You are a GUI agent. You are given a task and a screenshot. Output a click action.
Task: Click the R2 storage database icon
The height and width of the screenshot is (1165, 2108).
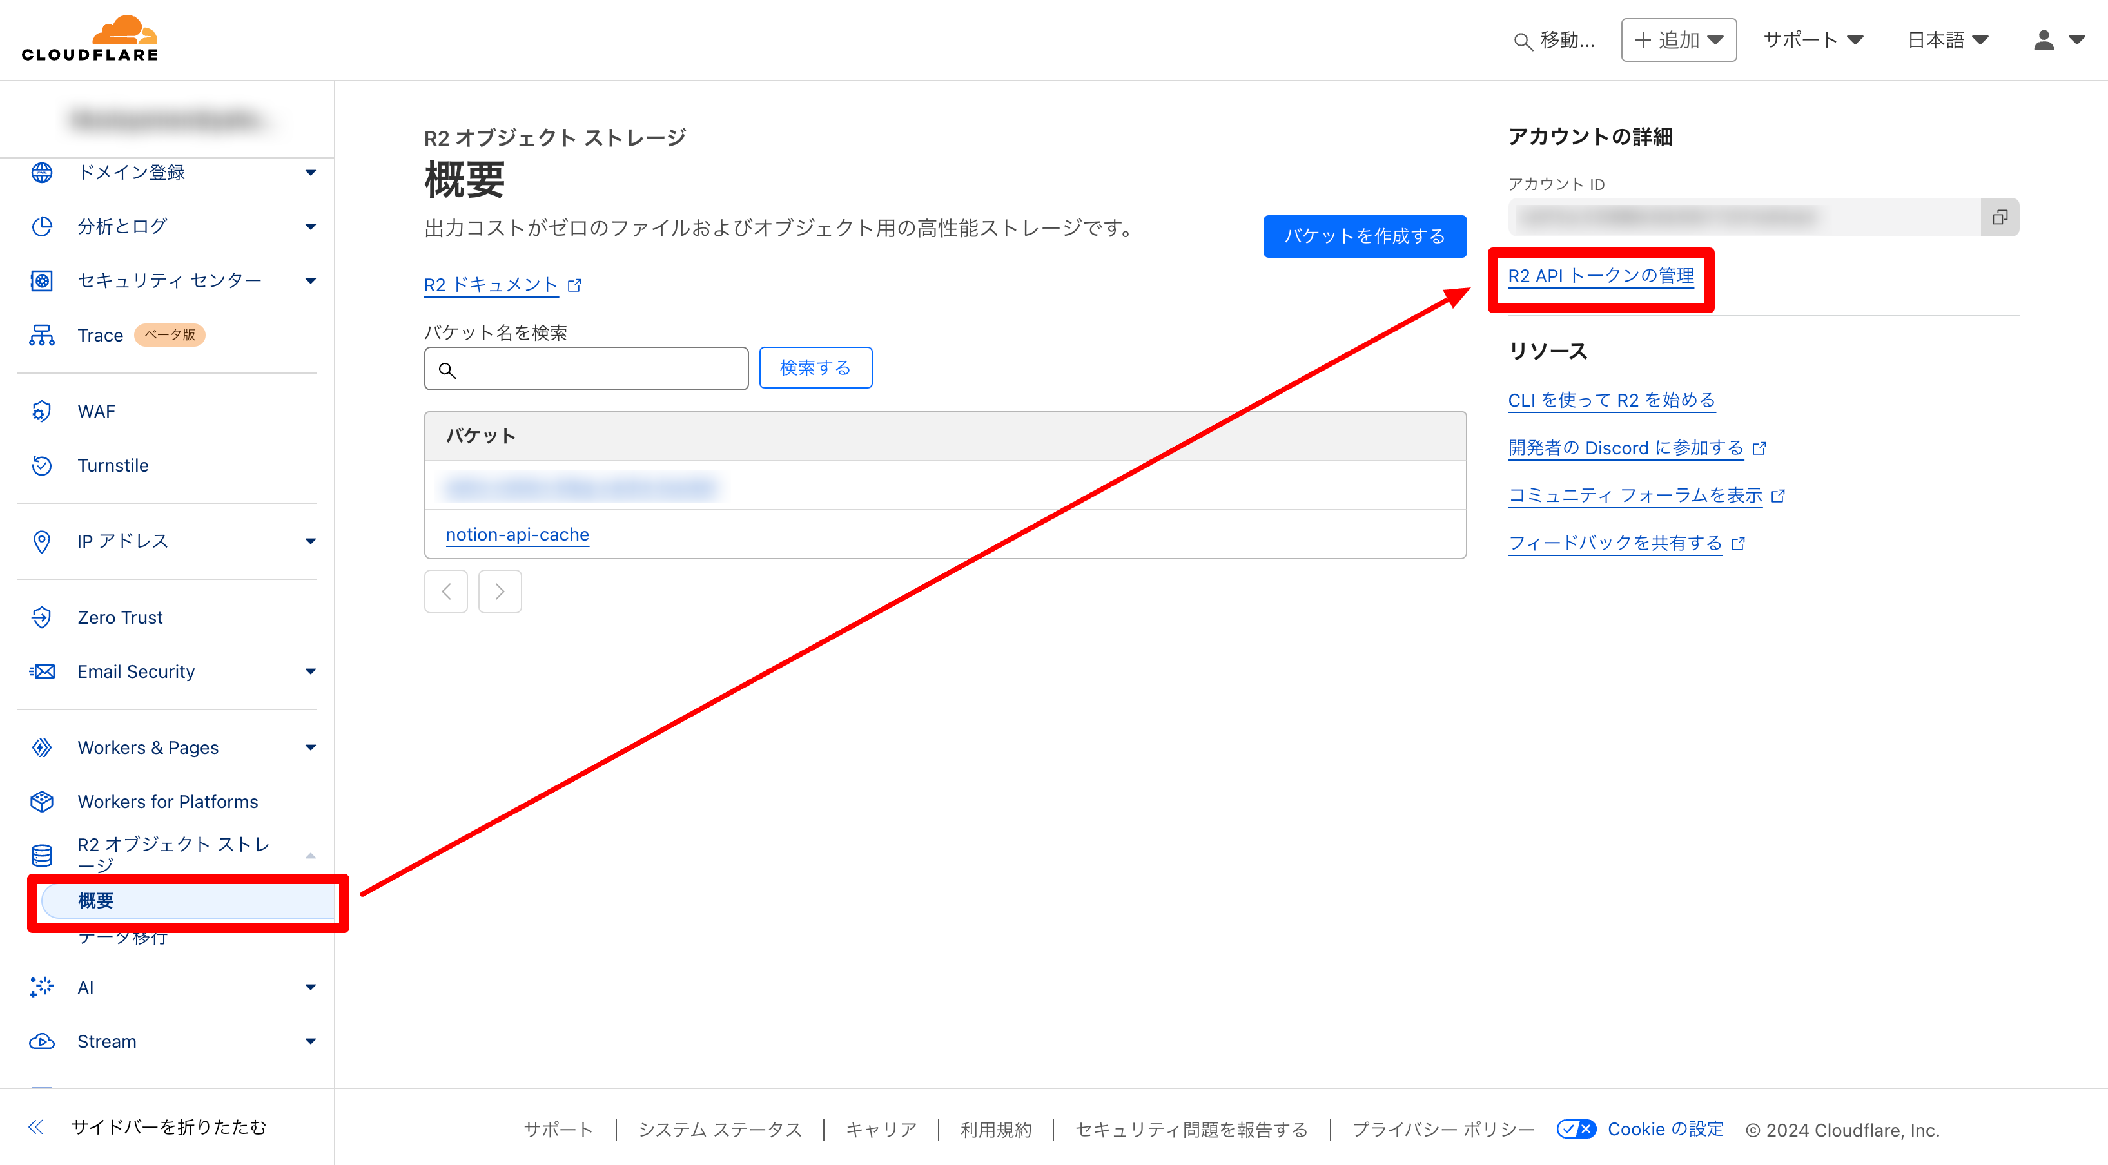[42, 856]
